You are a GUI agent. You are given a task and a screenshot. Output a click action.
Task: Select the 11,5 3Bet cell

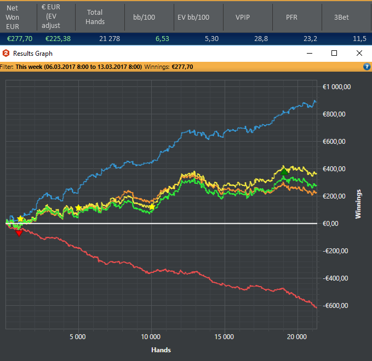coord(359,39)
